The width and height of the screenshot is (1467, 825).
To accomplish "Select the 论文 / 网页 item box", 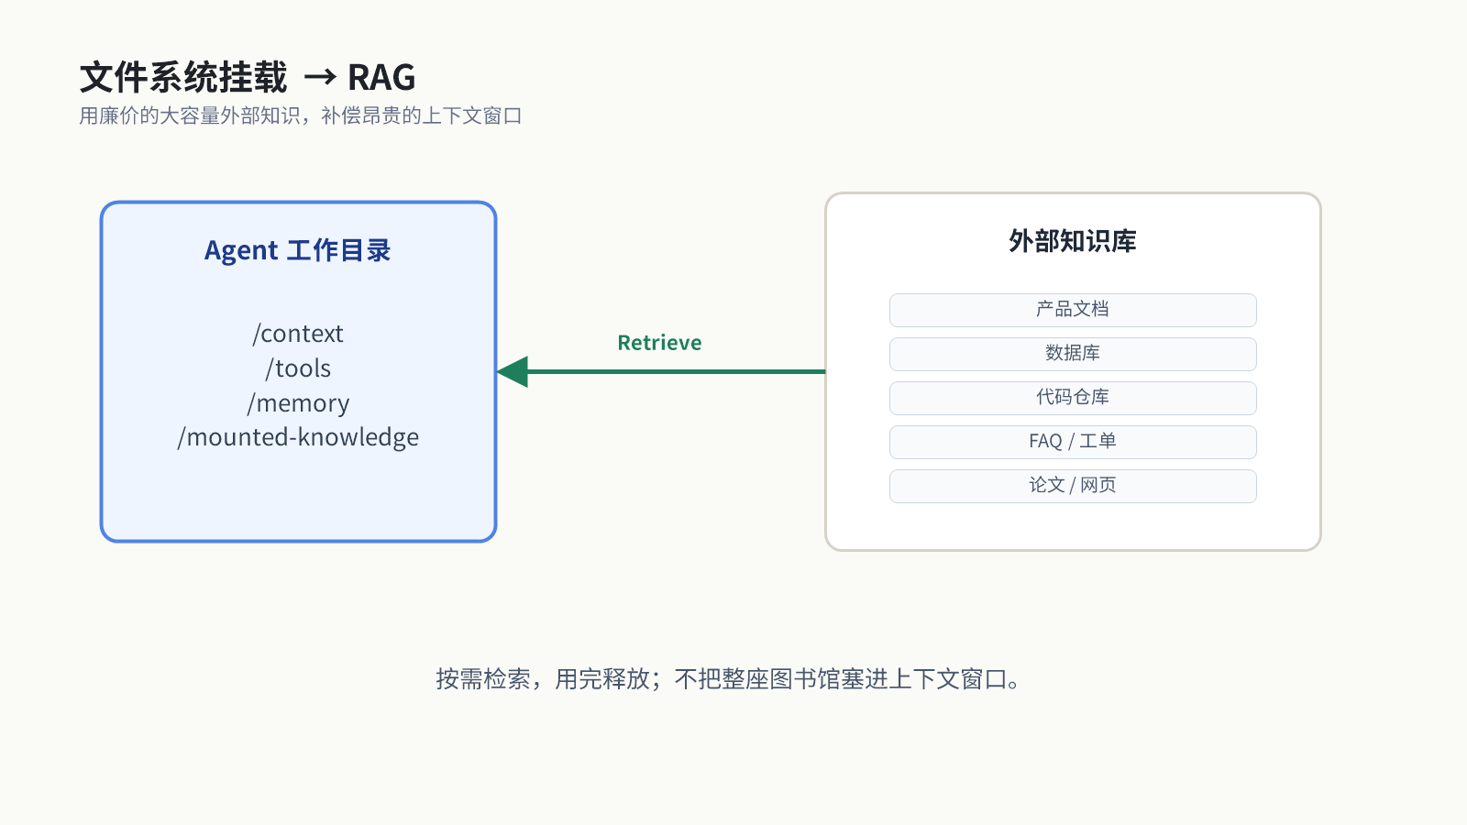I will [1073, 486].
